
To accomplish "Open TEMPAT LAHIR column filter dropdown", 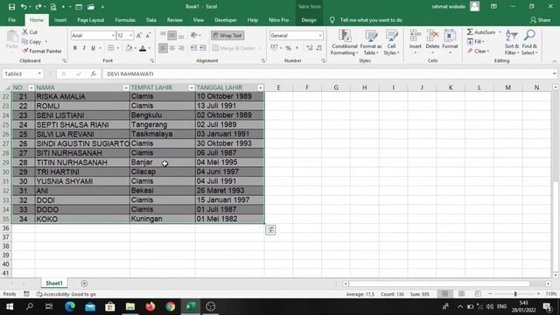I will [192, 87].
